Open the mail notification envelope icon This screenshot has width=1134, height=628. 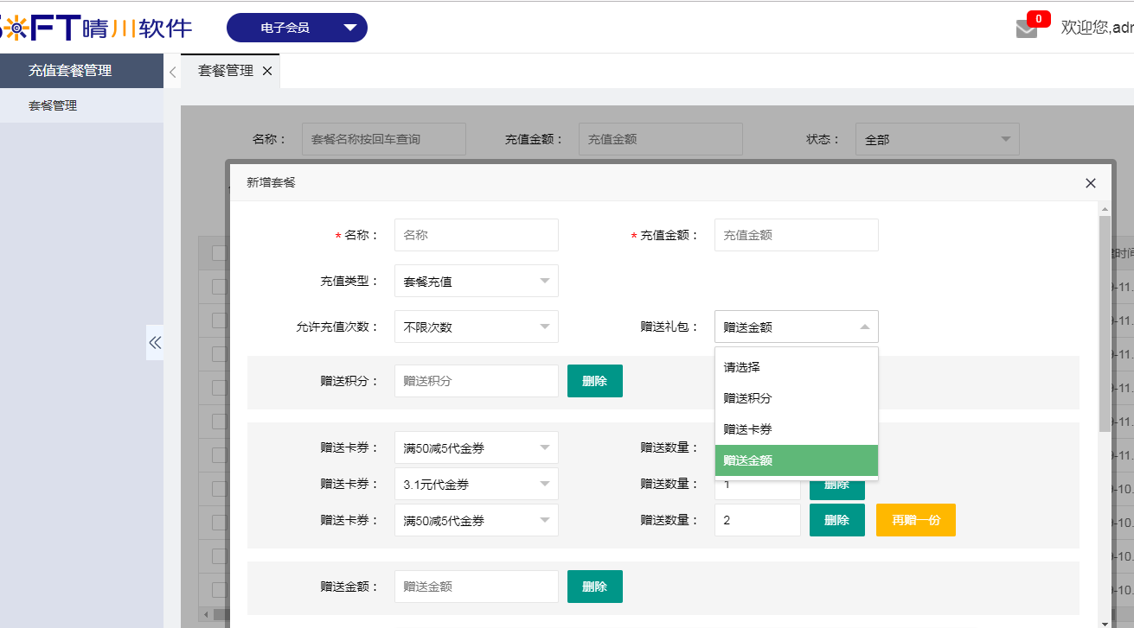1026,29
